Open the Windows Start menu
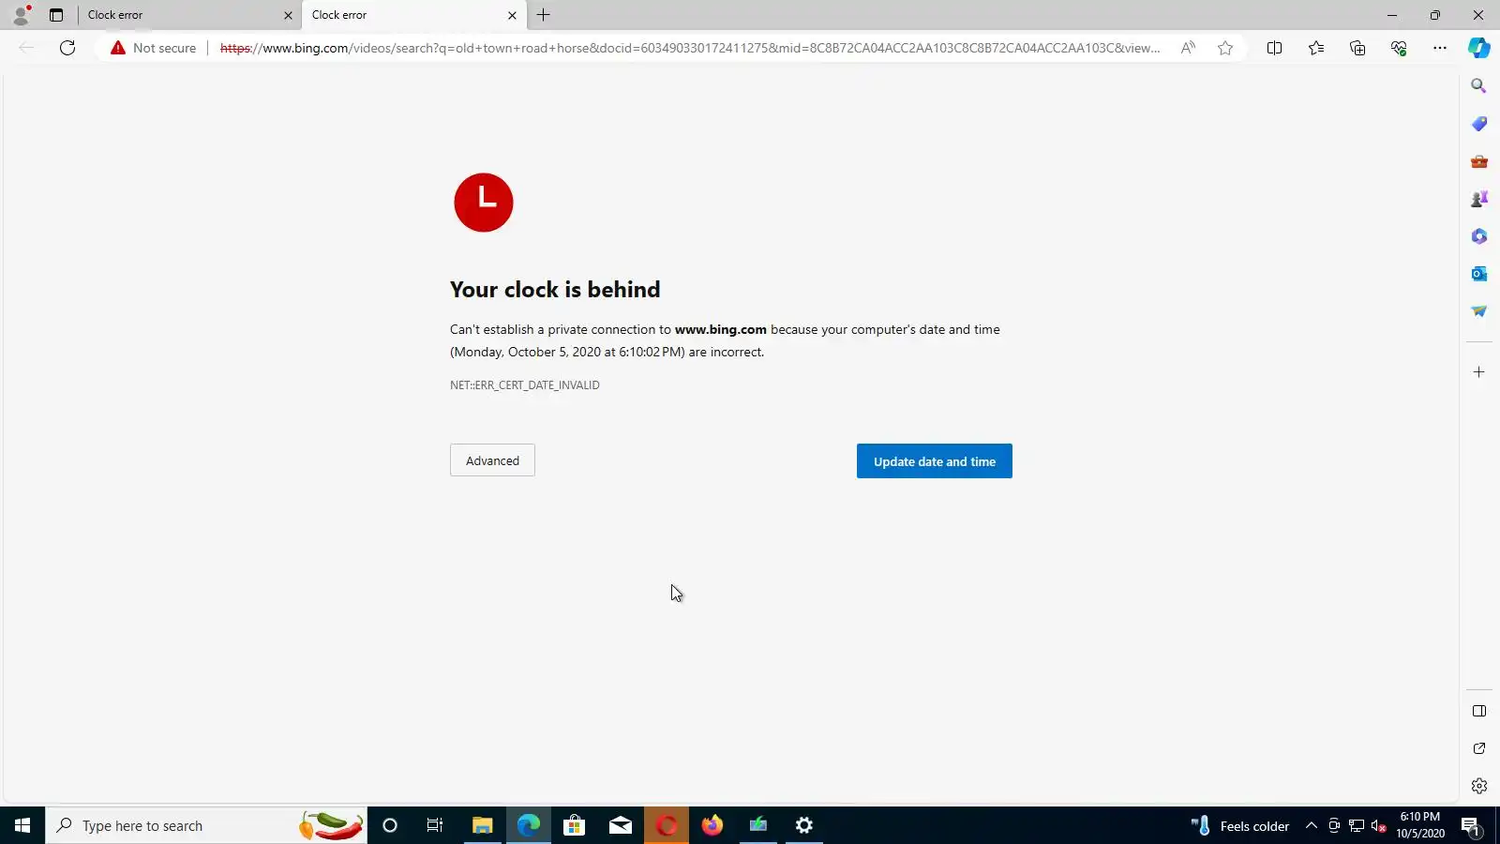The image size is (1500, 844). click(22, 825)
